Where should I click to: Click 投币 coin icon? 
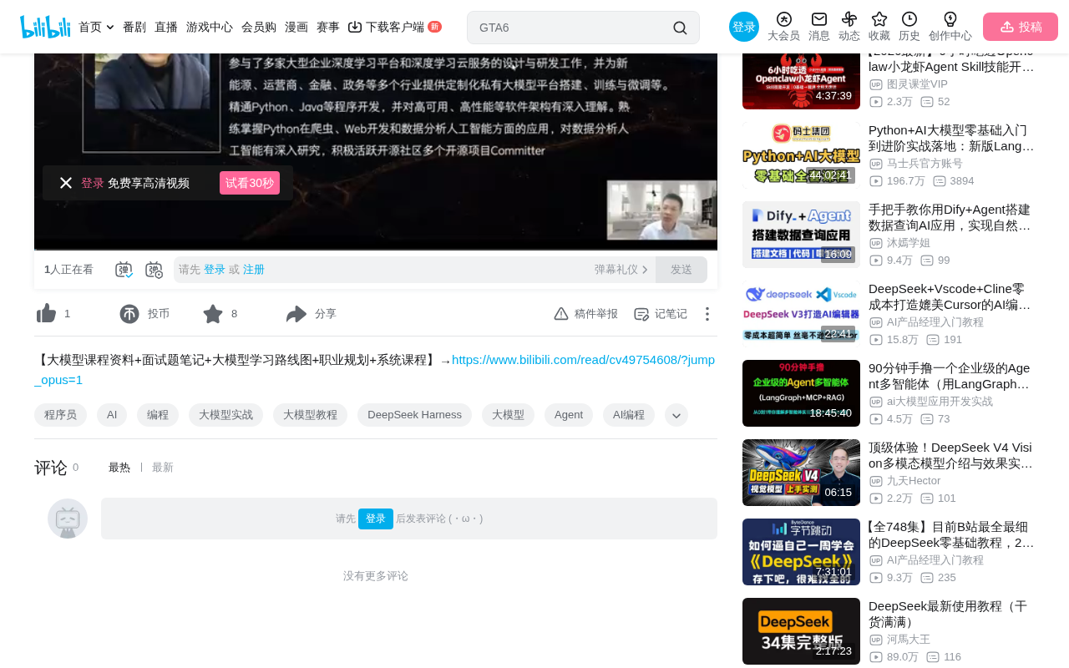[129, 314]
